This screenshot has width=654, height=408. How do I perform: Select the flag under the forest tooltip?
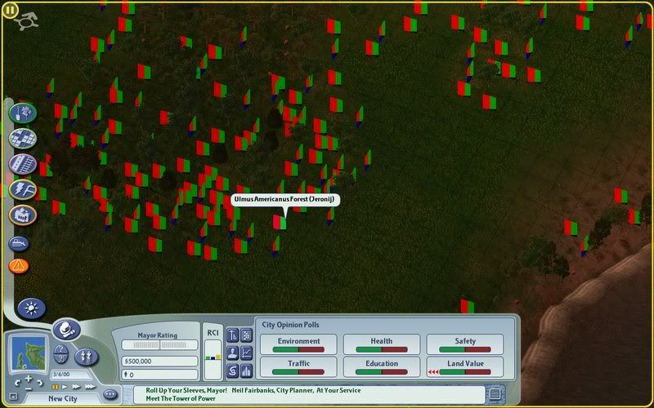[x=280, y=222]
